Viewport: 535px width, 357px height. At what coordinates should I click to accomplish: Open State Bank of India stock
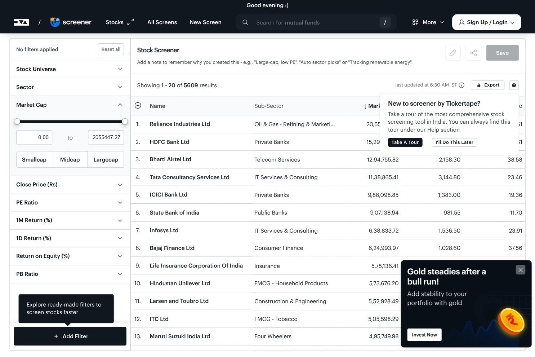point(174,213)
